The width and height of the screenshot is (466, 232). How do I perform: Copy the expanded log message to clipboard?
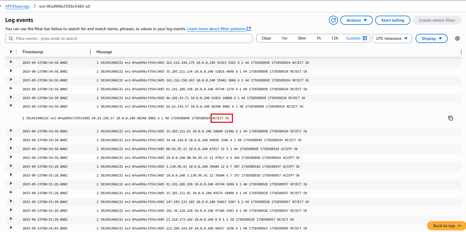pyautogui.click(x=450, y=118)
